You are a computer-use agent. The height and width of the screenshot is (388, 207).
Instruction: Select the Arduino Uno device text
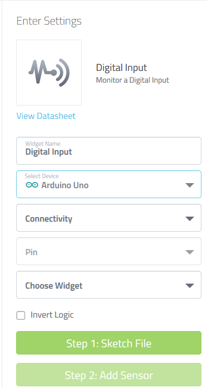click(x=65, y=185)
